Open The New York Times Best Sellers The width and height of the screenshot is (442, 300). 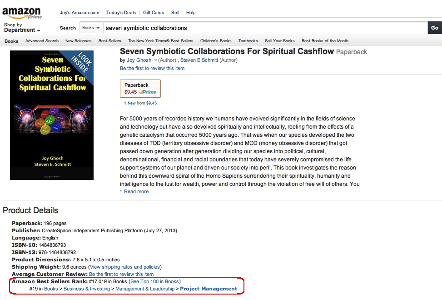coord(160,41)
